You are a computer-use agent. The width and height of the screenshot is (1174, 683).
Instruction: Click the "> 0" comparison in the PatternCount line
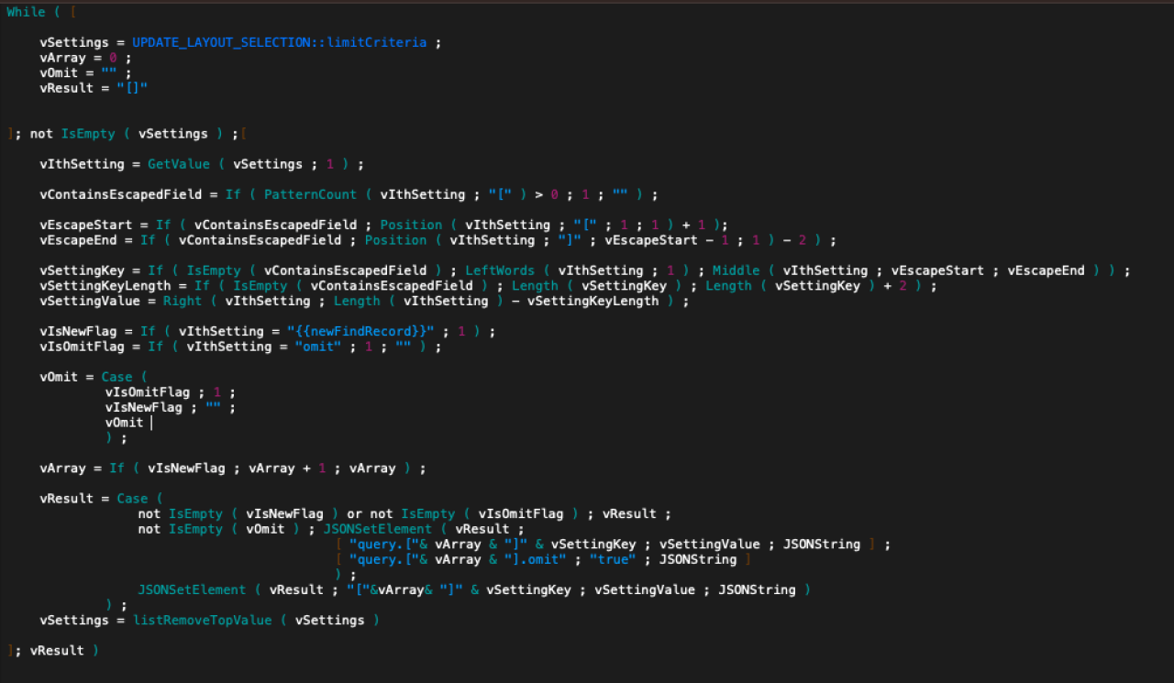click(546, 194)
